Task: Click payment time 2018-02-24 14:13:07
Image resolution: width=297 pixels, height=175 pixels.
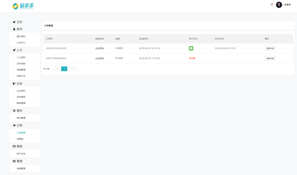Action: coord(225,48)
